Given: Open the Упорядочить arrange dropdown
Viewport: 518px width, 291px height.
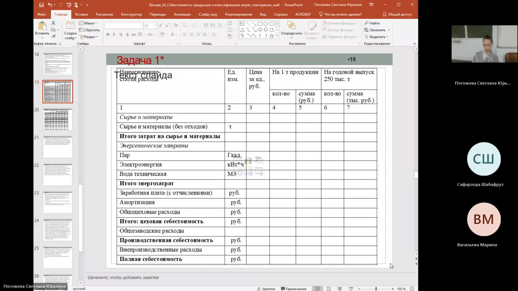Looking at the screenshot, I should [x=291, y=30].
